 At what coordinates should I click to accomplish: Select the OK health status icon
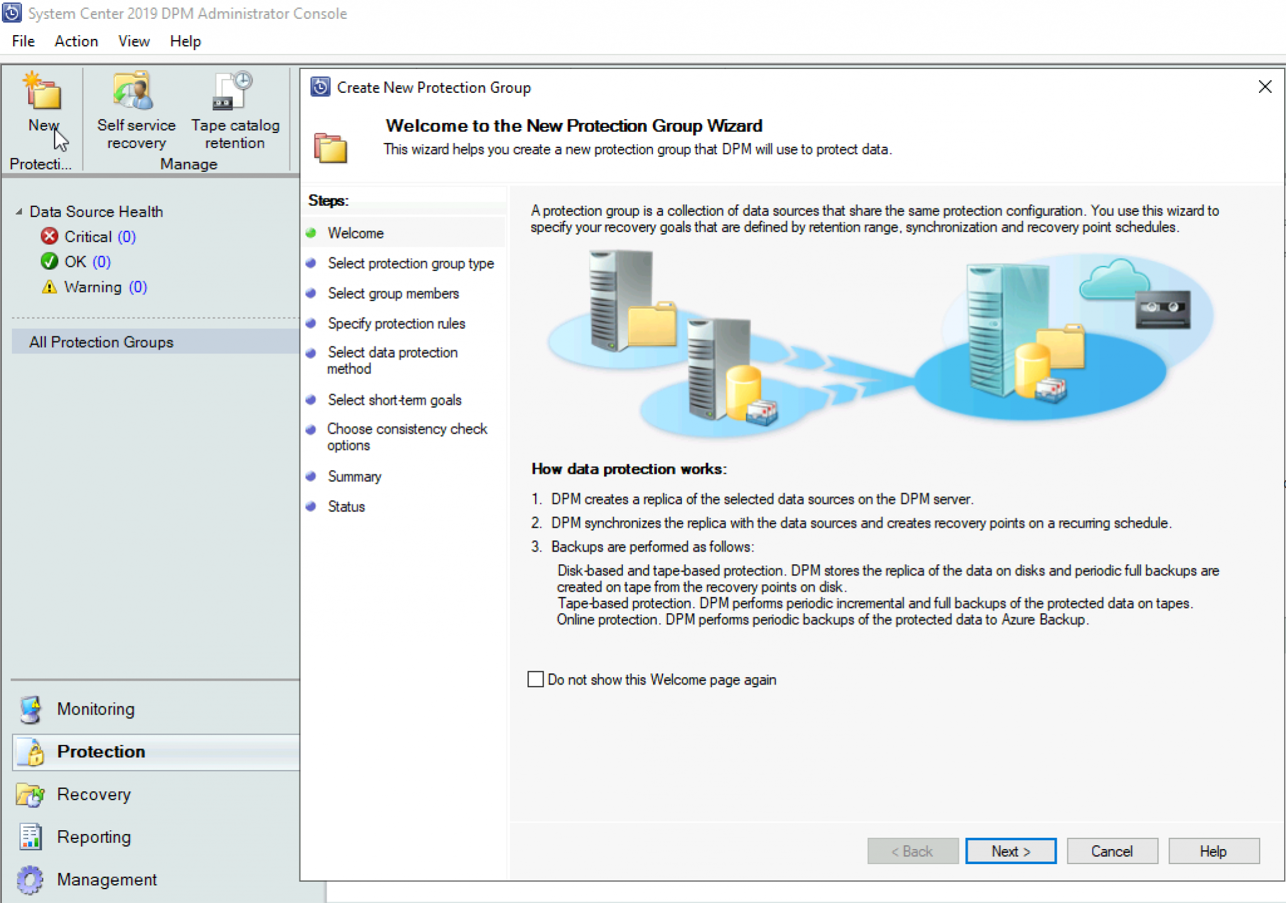pyautogui.click(x=49, y=261)
